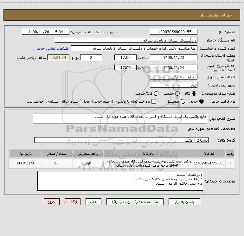Open the اطلاعات تماس خریدار link
Image resolution: width=244 pixels, height=236 pixels.
(x=52, y=48)
